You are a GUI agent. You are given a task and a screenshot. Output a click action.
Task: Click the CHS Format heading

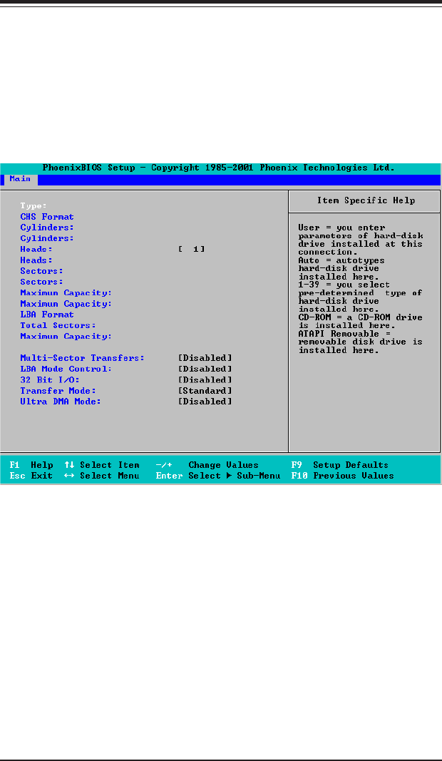pos(47,217)
